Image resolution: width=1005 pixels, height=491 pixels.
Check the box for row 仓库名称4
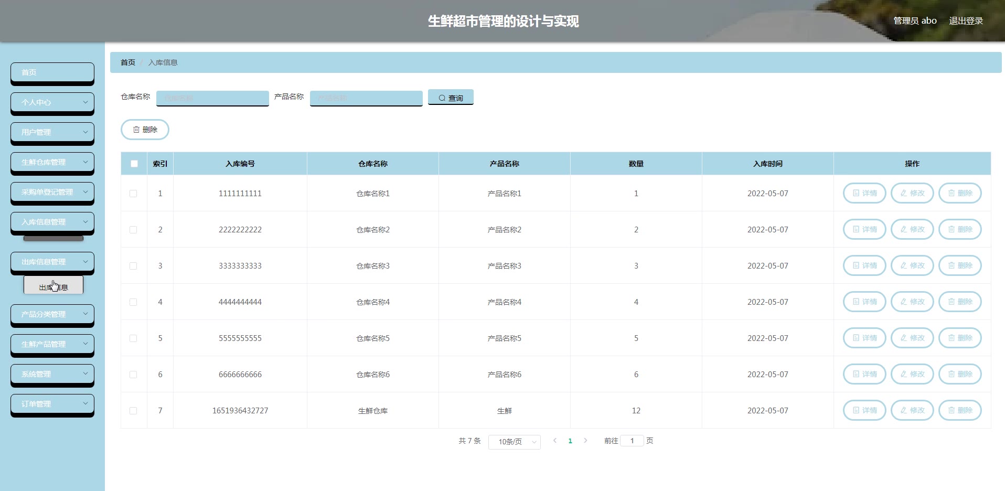tap(133, 302)
